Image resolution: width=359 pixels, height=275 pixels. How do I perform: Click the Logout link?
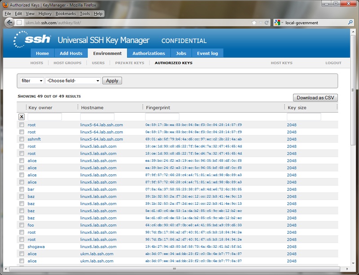click(333, 63)
